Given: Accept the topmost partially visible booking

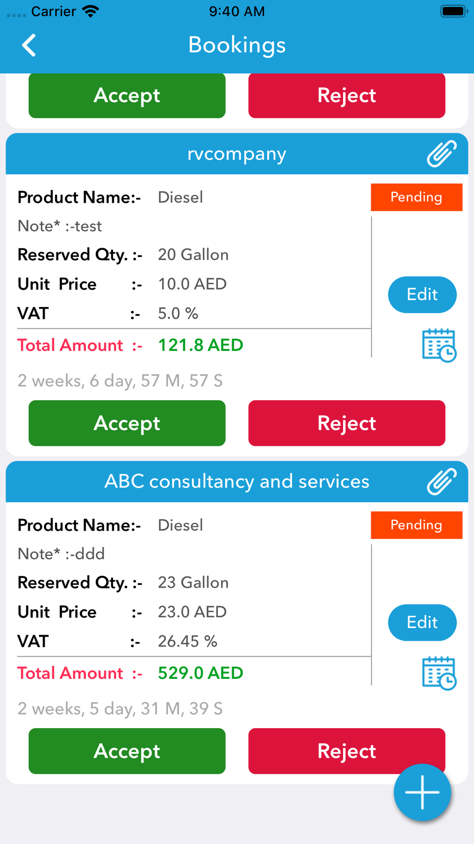Looking at the screenshot, I should 127,95.
